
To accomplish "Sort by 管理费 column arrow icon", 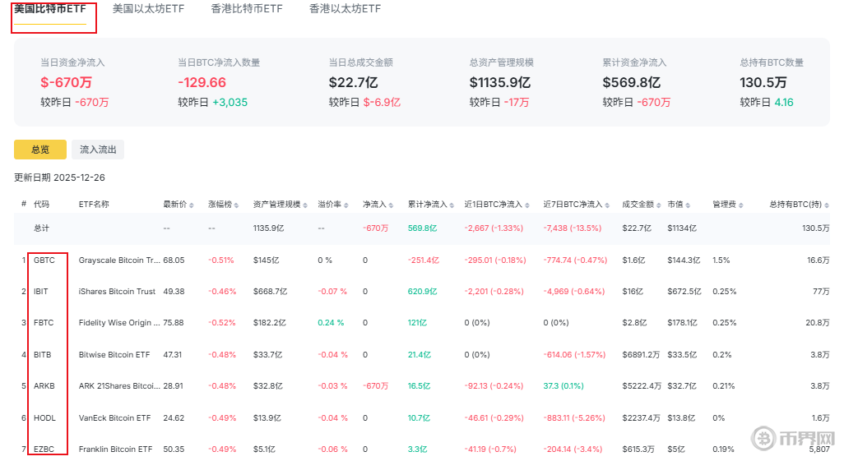I will tap(740, 205).
